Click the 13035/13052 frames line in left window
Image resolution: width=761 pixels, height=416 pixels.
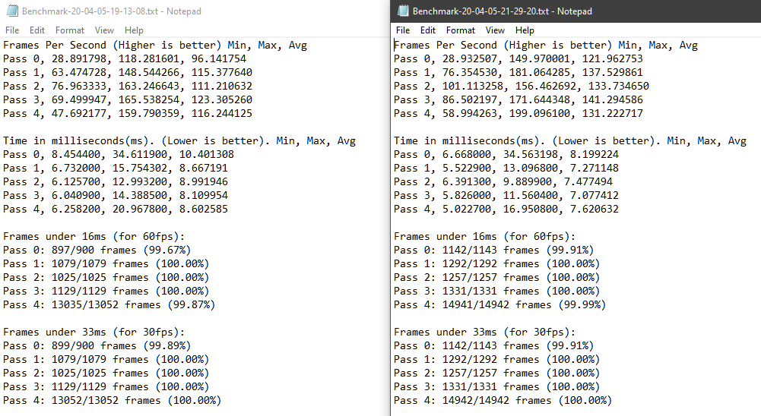tap(109, 305)
